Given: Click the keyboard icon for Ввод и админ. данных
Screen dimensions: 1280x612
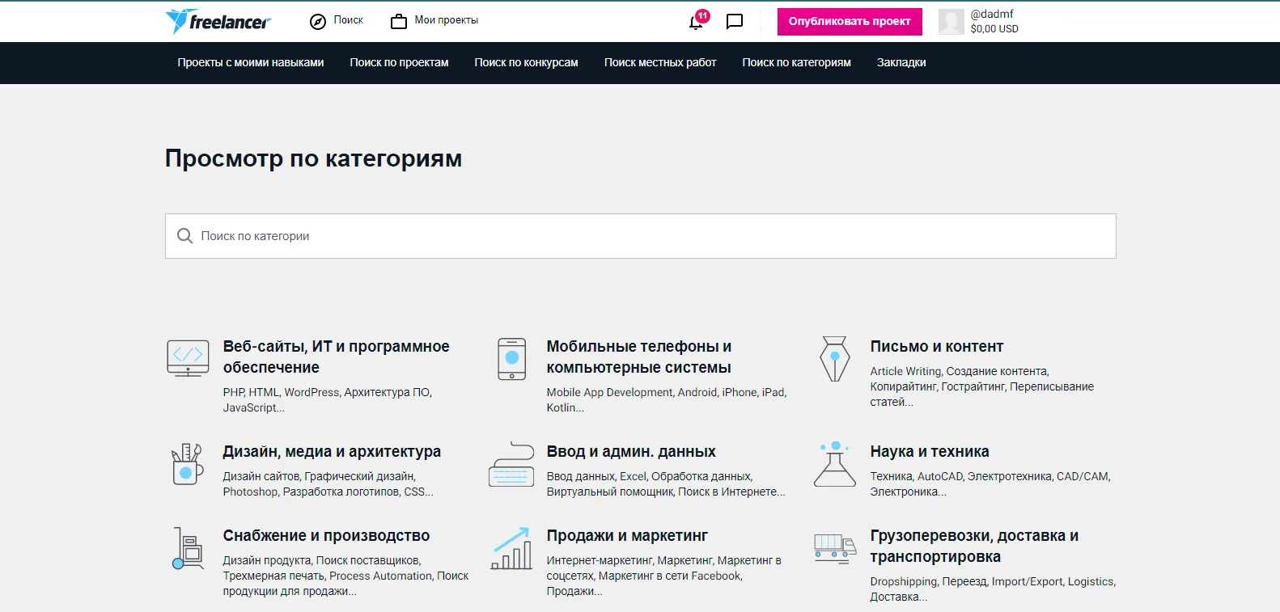Looking at the screenshot, I should [x=511, y=464].
